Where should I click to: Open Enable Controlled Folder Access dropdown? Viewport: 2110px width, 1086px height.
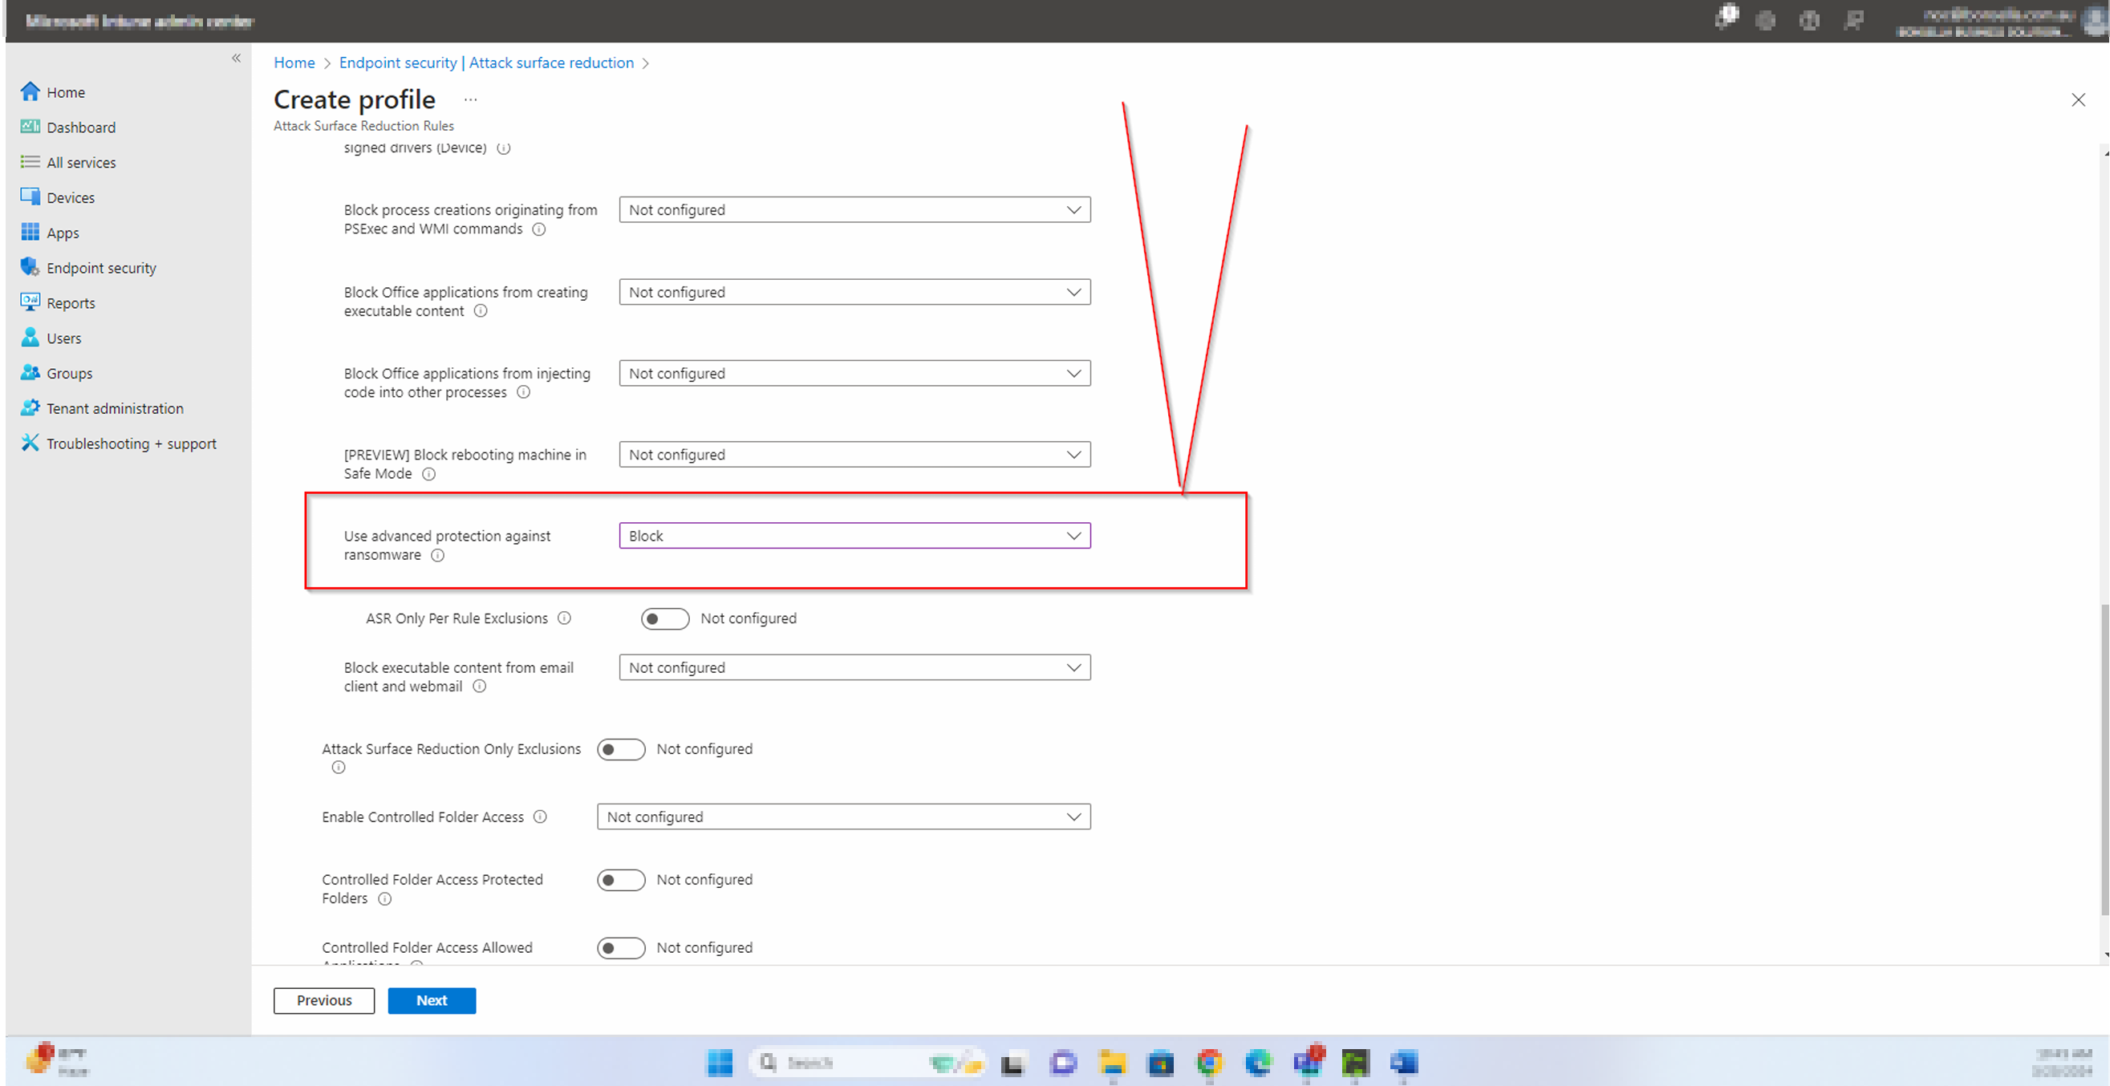click(844, 817)
